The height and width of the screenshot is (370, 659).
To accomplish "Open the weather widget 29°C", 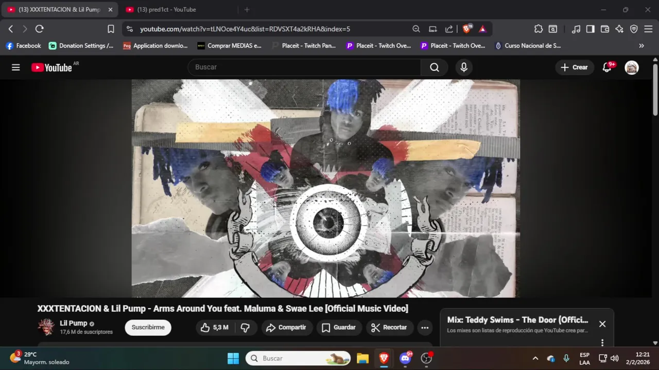I will (39, 358).
